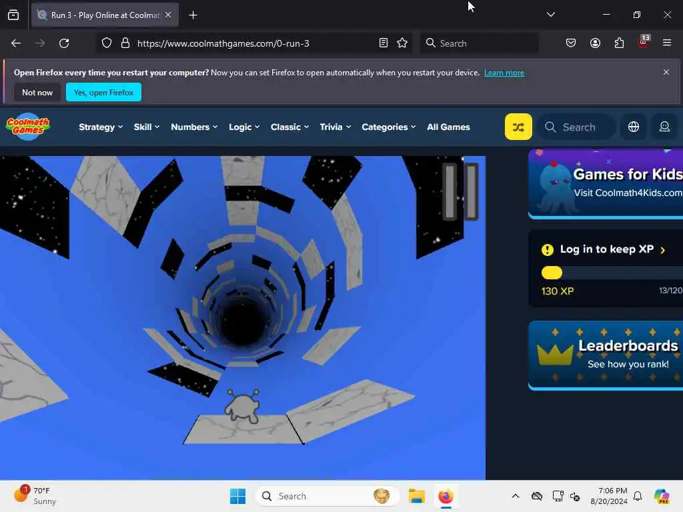Expand the Trivia menu
The image size is (683, 512).
point(335,127)
